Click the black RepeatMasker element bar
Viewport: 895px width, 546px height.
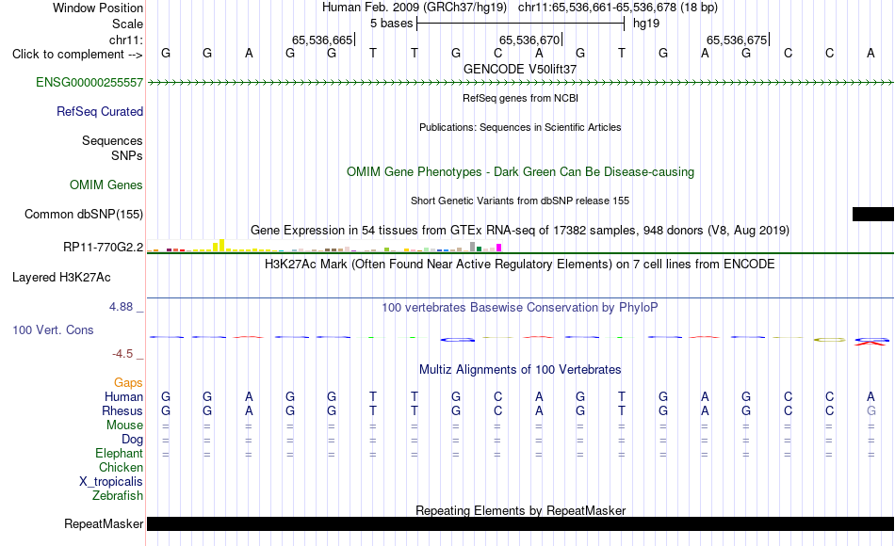click(521, 523)
